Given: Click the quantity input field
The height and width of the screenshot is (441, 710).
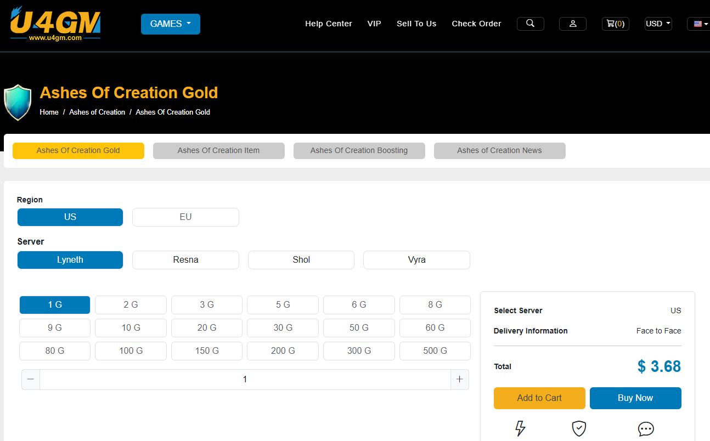Looking at the screenshot, I should pyautogui.click(x=245, y=380).
